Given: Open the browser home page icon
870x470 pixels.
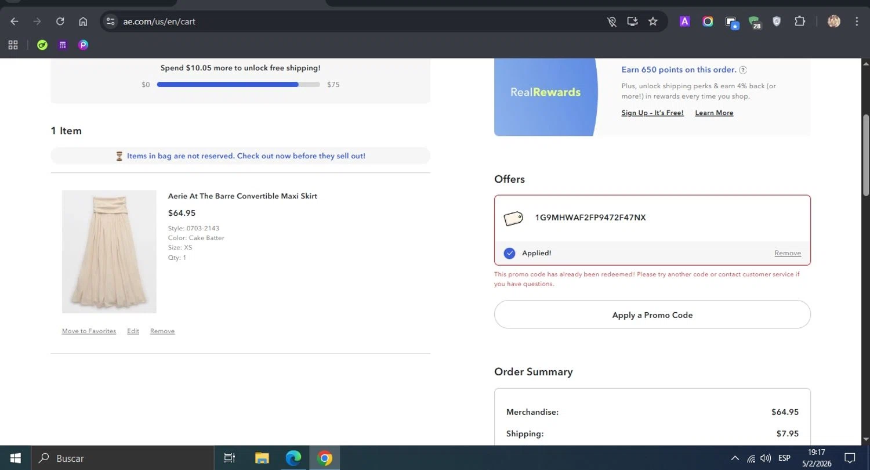Looking at the screenshot, I should pyautogui.click(x=83, y=21).
